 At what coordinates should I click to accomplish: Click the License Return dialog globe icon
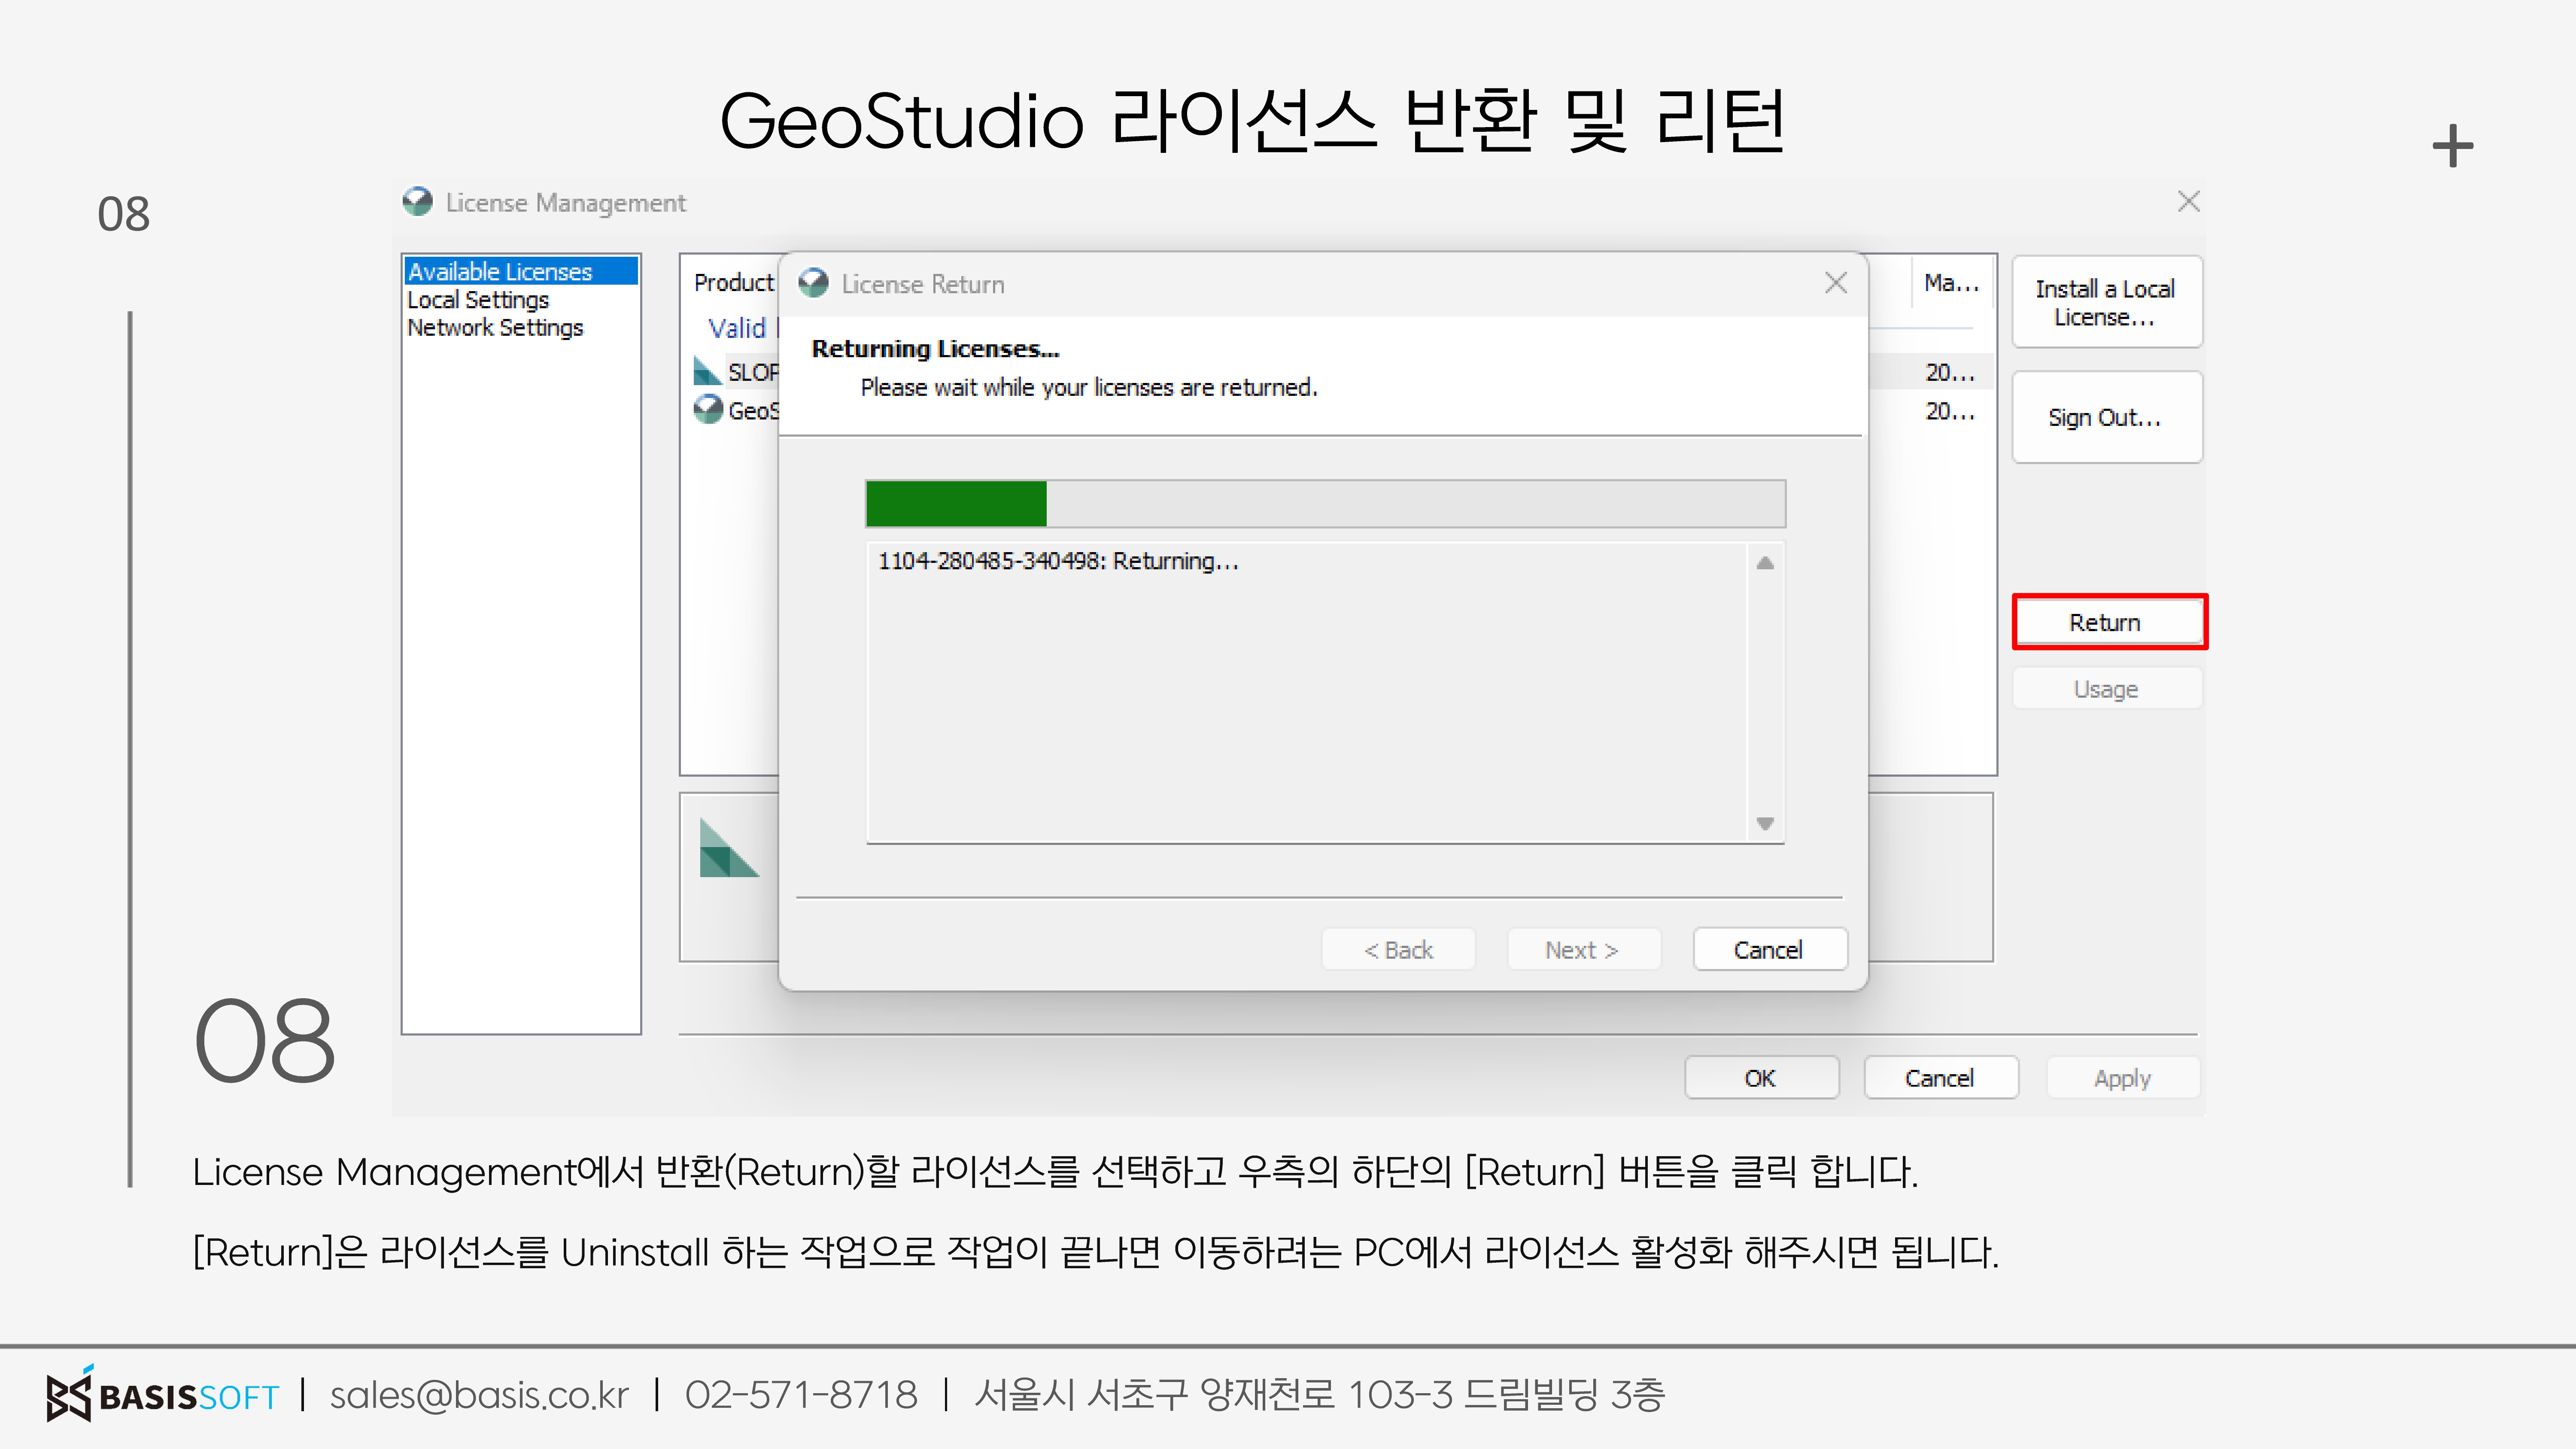[x=813, y=283]
